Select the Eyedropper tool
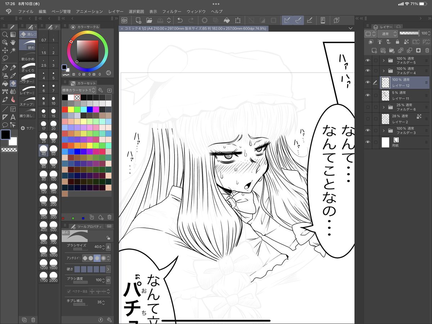Screen dimensions: 432x324 tap(13, 76)
